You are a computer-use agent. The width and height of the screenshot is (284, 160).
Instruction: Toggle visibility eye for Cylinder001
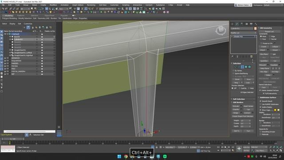pyautogui.click(x=10, y=40)
